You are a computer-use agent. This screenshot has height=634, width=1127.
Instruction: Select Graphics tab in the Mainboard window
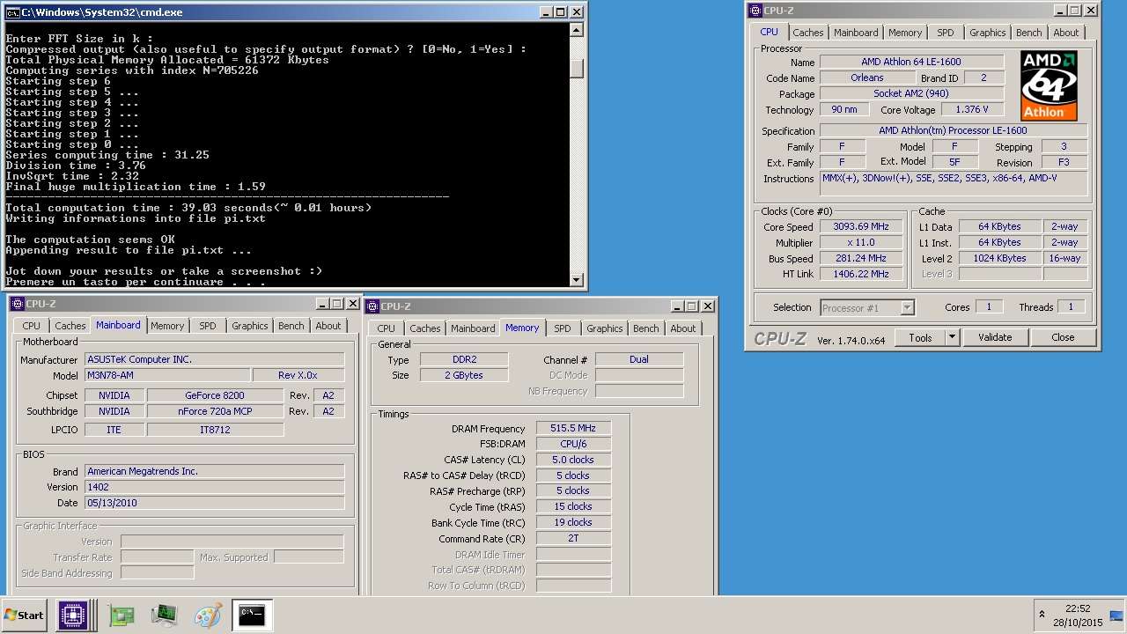249,326
